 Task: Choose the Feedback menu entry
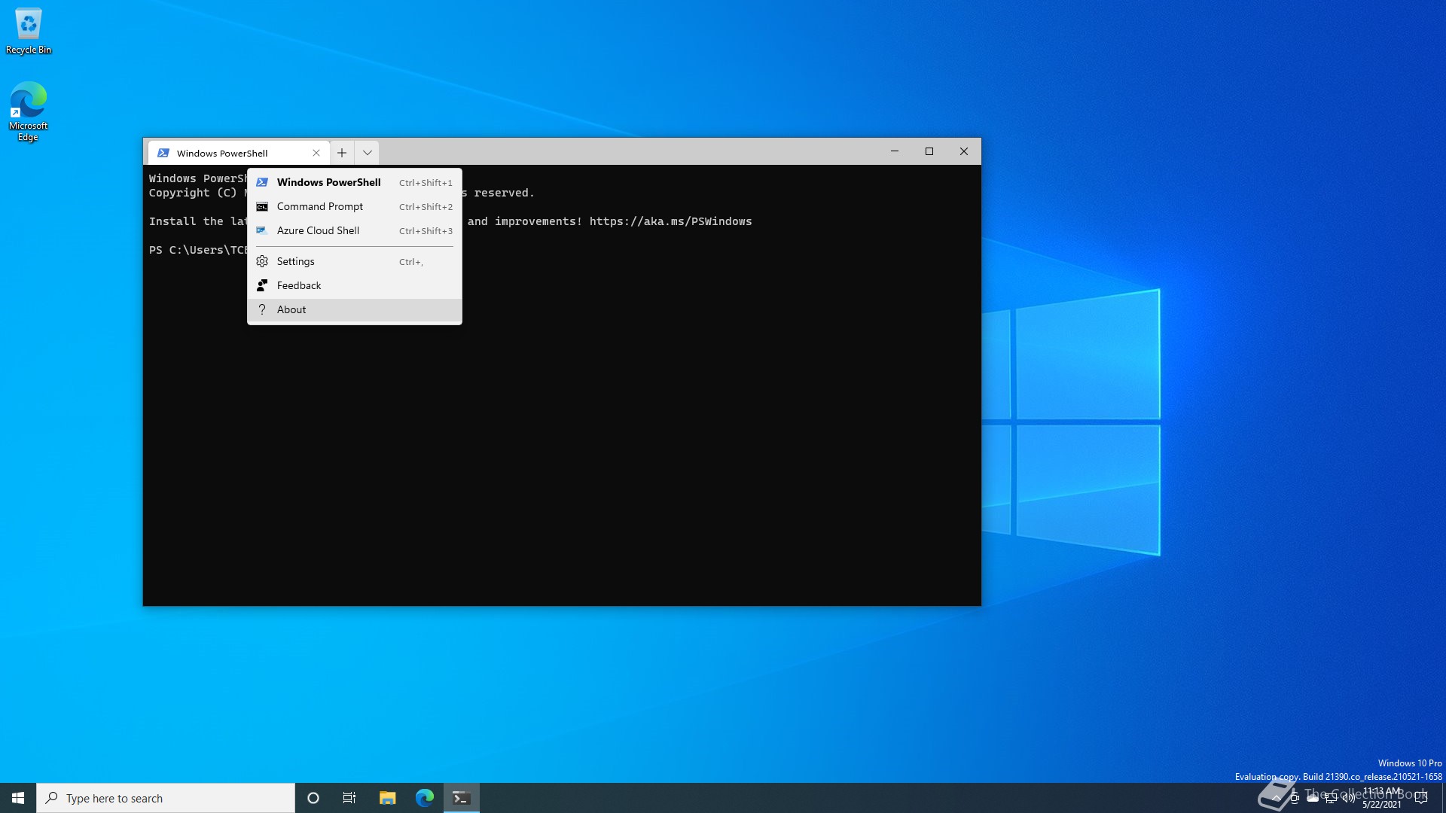(354, 285)
